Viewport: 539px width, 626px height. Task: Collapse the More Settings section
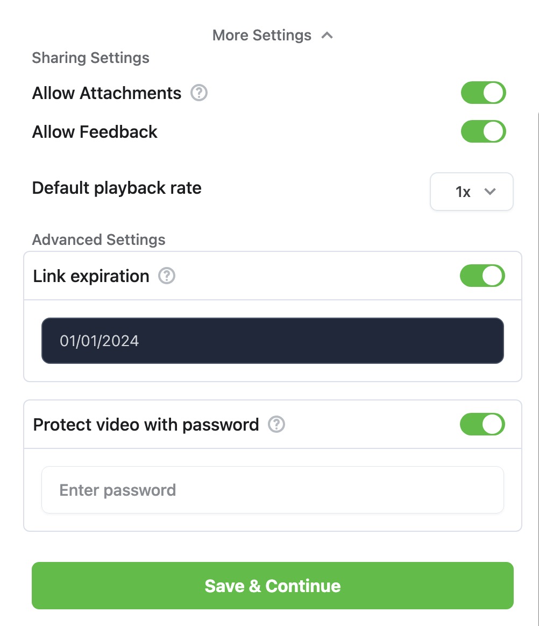273,36
